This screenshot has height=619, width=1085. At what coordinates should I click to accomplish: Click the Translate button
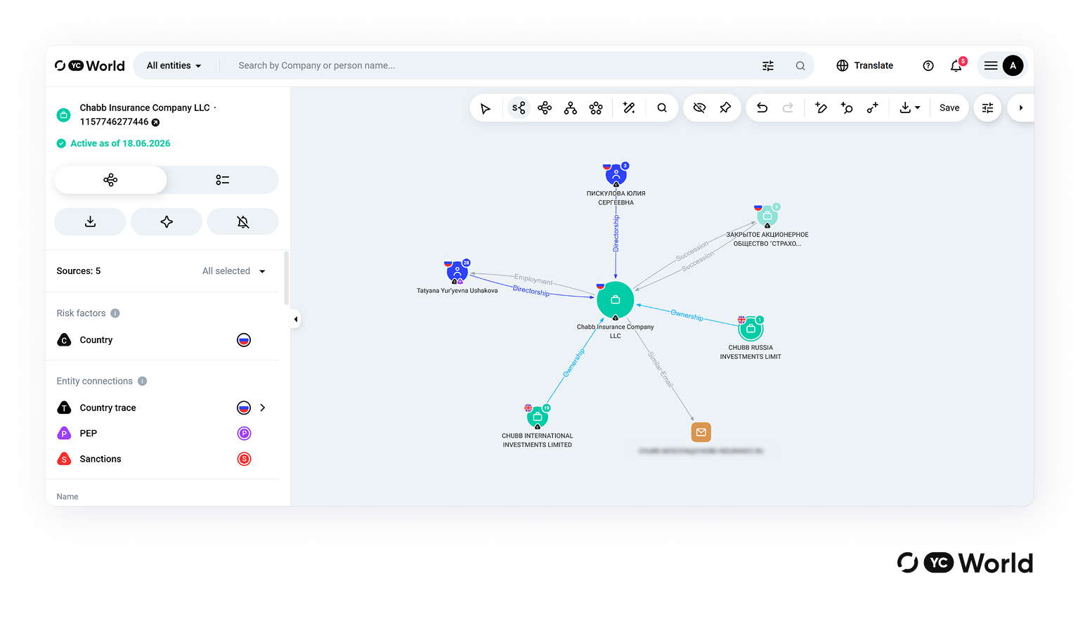pyautogui.click(x=865, y=66)
